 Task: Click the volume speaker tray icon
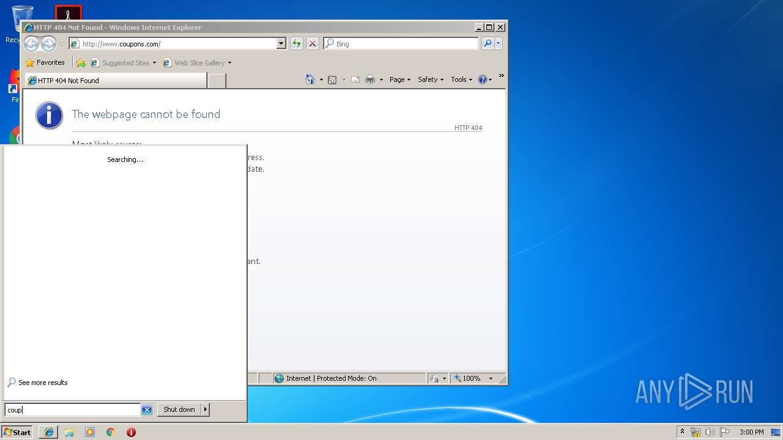coord(710,432)
